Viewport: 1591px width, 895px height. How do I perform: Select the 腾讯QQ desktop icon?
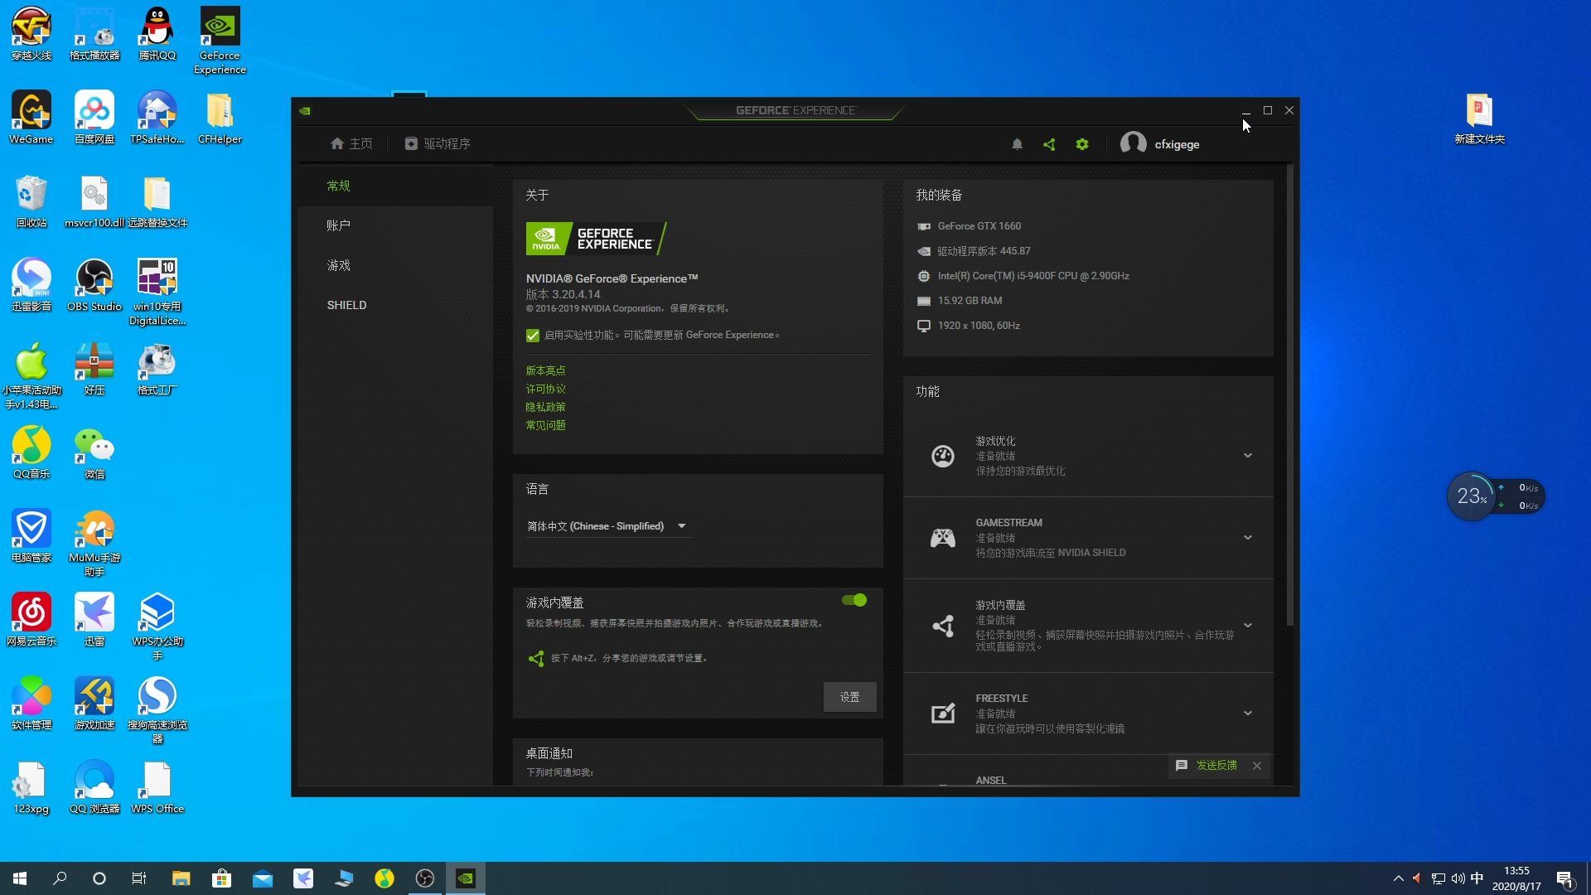[x=157, y=34]
